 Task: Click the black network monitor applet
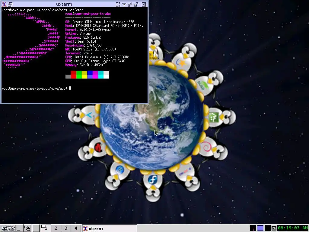[x=267, y=228]
